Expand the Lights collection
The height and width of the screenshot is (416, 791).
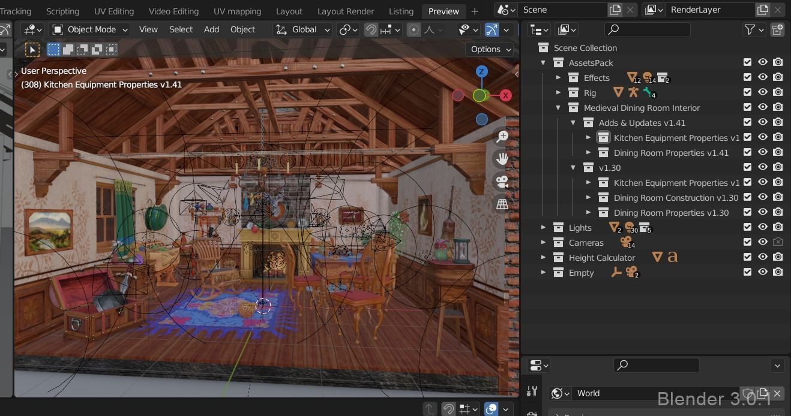543,227
